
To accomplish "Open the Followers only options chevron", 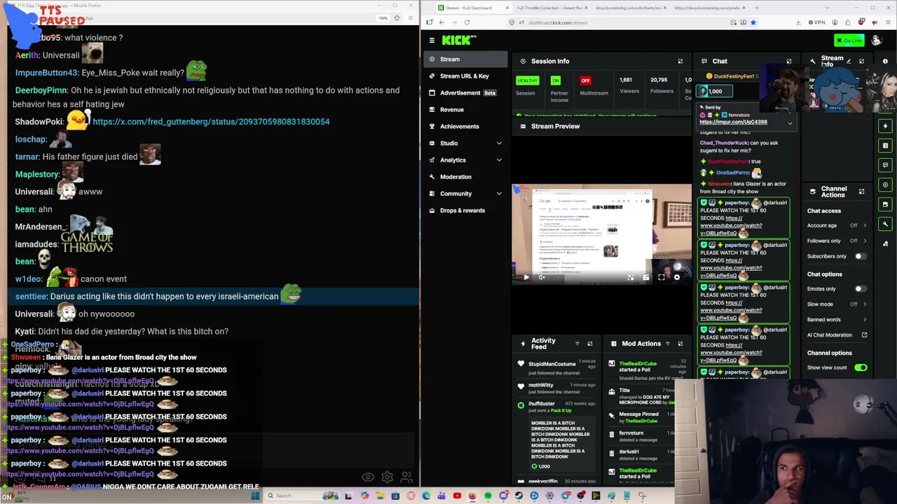I will [x=865, y=241].
